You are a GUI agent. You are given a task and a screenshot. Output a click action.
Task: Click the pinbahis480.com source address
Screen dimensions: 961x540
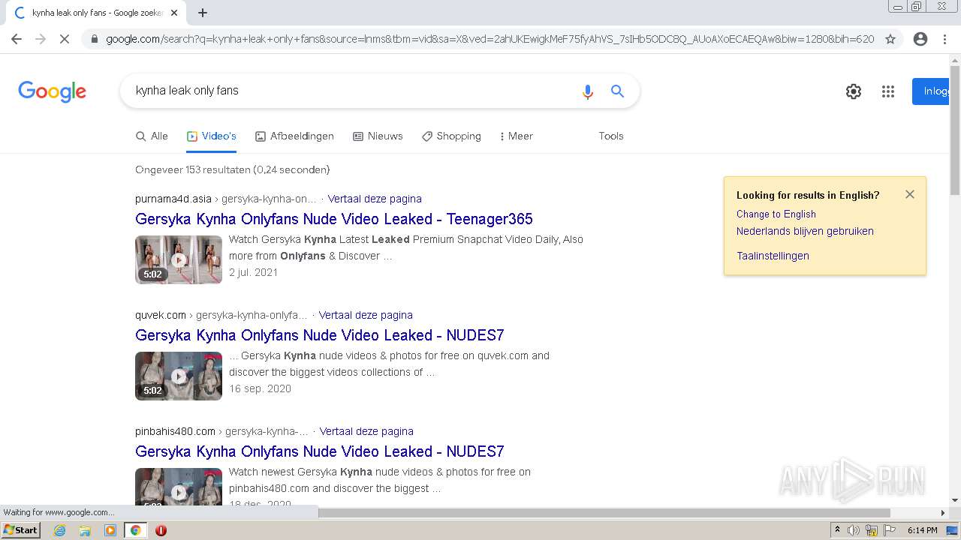175,431
